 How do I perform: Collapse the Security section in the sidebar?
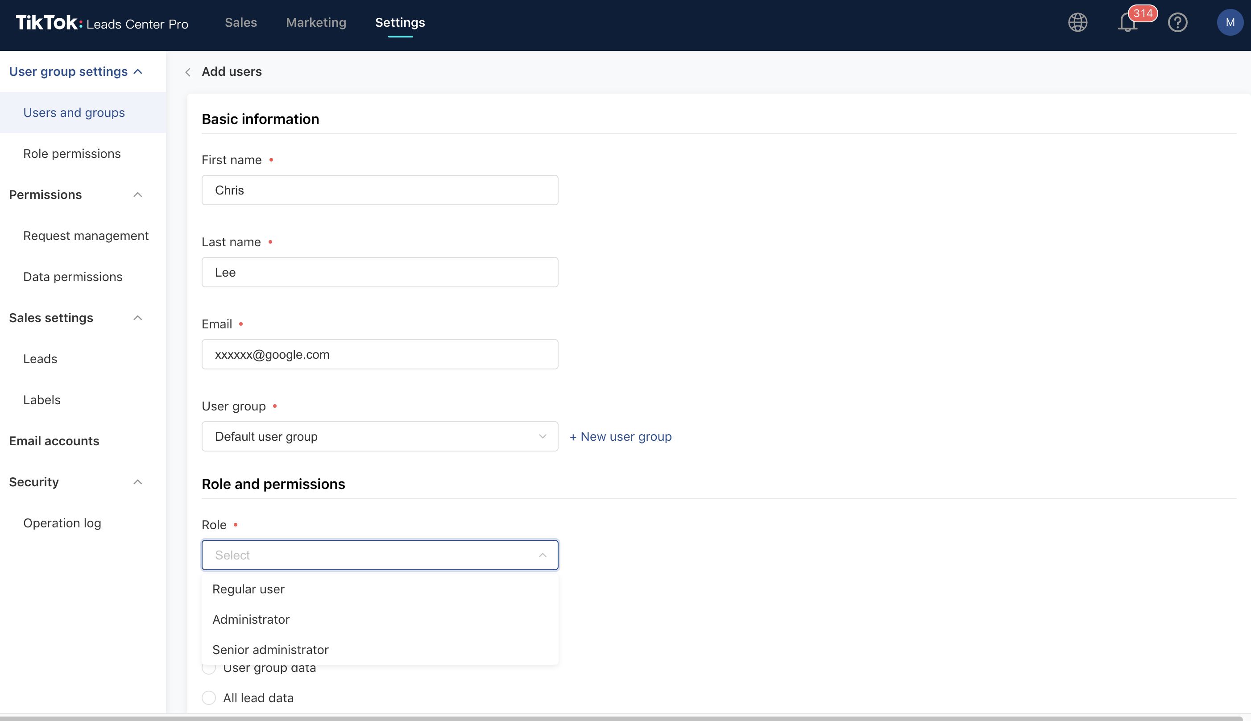coord(137,481)
